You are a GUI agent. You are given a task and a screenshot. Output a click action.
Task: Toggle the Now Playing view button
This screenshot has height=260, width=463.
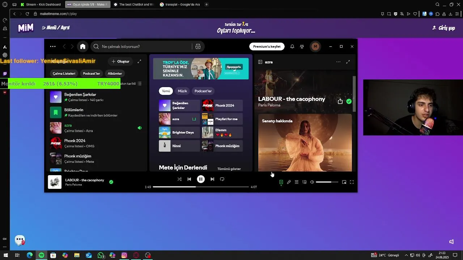[x=281, y=182]
